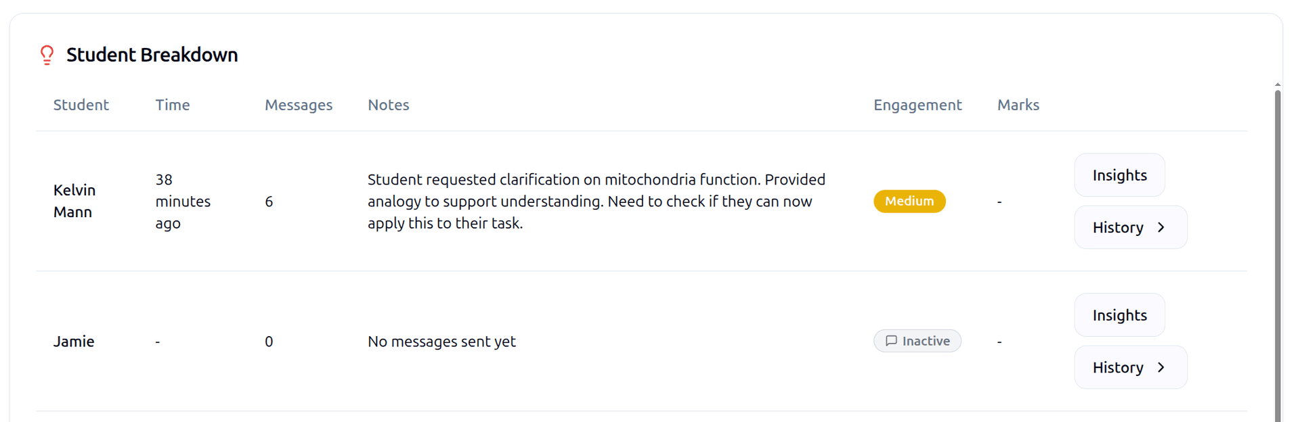
Task: Click the chevron arrow on Kelvin's History button
Action: (1161, 227)
